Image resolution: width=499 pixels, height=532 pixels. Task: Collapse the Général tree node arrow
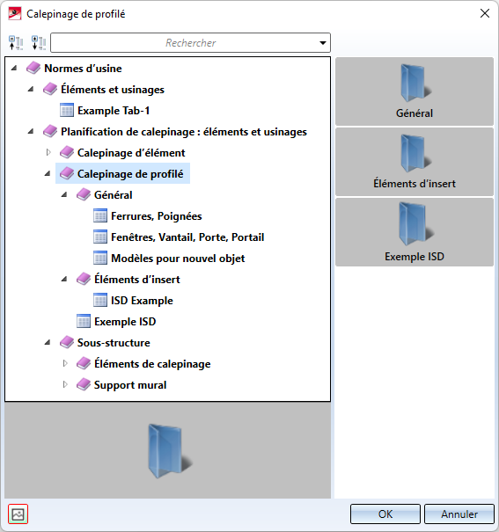point(64,194)
